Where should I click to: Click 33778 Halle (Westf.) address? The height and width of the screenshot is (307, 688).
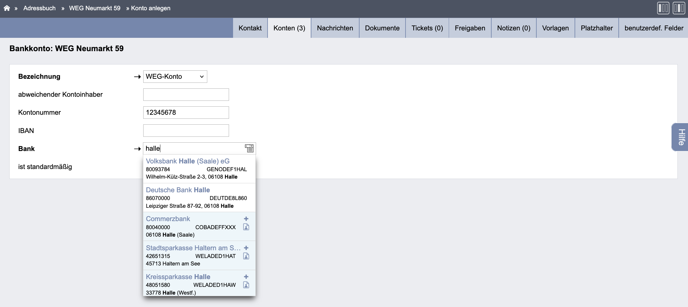pos(171,293)
